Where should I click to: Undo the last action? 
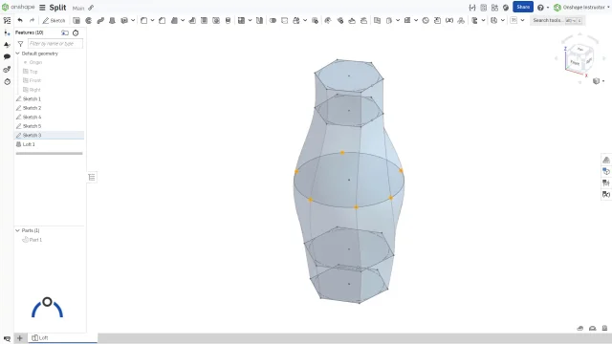(x=20, y=20)
